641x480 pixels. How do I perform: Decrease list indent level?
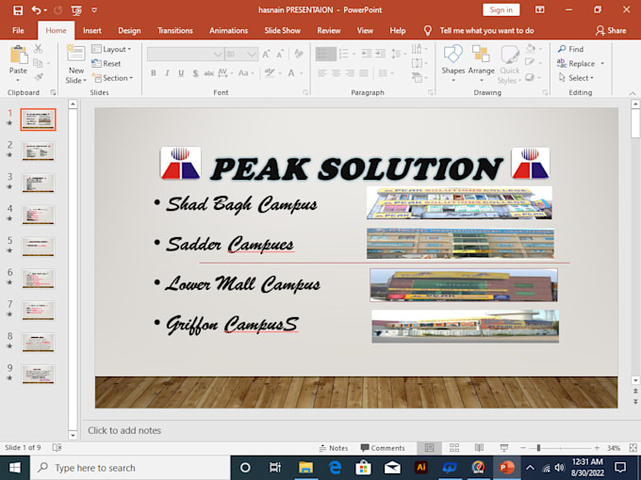click(x=367, y=54)
